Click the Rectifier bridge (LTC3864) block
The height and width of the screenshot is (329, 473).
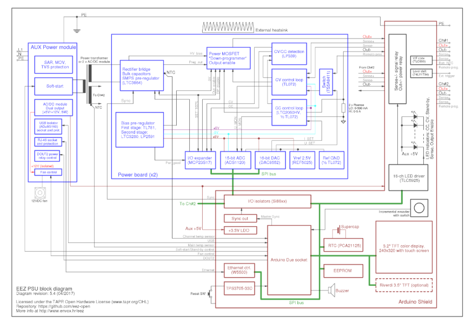click(142, 75)
